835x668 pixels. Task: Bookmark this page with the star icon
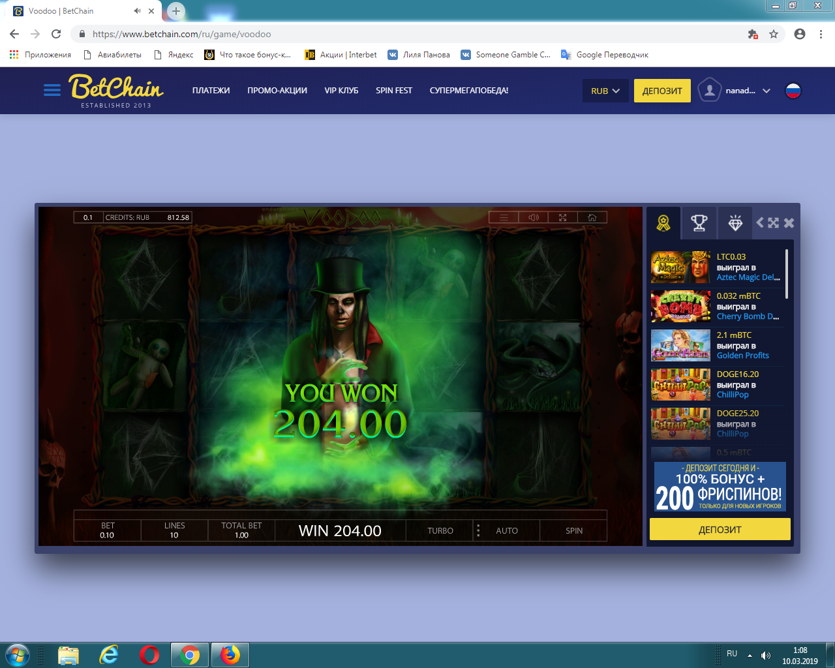click(x=774, y=34)
